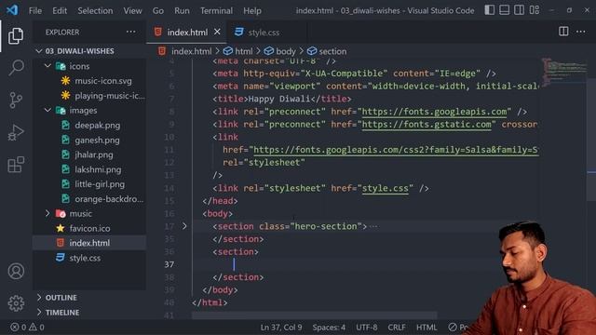Follow the fonts.googleapis.com preconnect link
This screenshot has width=596, height=335.
(x=434, y=112)
